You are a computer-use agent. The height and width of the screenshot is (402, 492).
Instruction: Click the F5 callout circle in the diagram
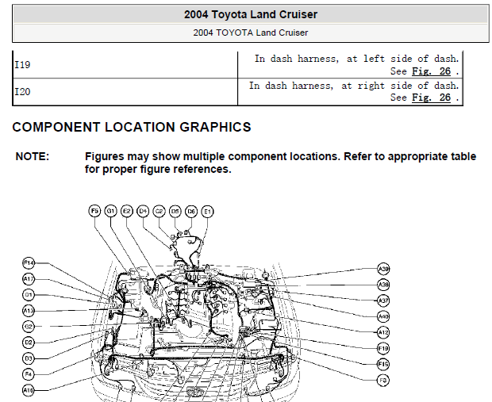coord(94,211)
